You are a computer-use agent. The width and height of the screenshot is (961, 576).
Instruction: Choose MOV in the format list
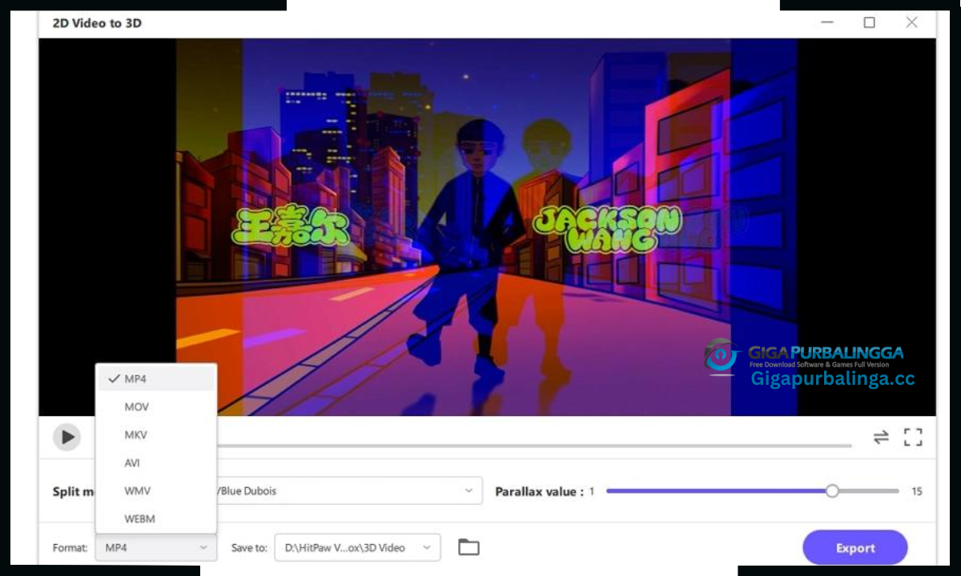coord(156,407)
